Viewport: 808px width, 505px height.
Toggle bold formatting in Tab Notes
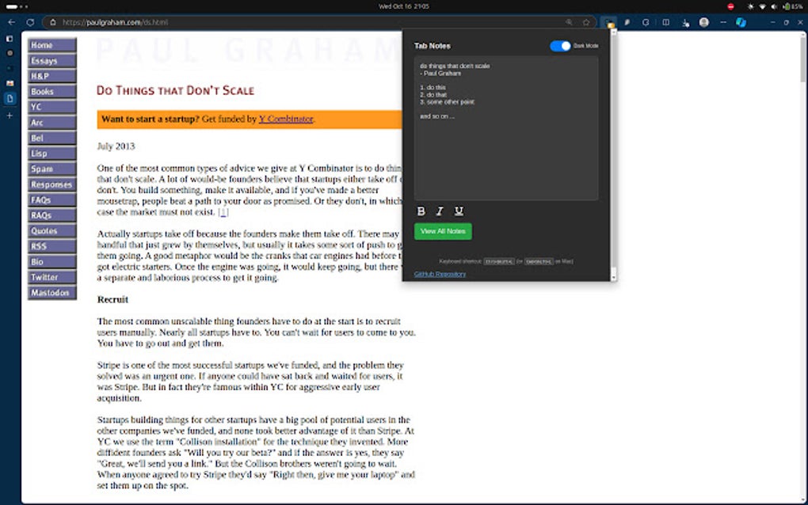(x=421, y=211)
